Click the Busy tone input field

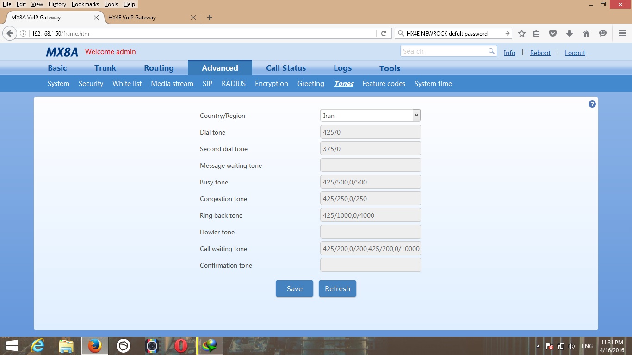coord(371,182)
